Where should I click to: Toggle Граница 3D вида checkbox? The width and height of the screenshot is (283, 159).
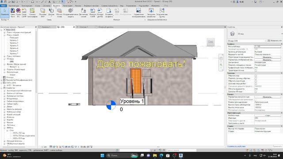click(x=256, y=91)
